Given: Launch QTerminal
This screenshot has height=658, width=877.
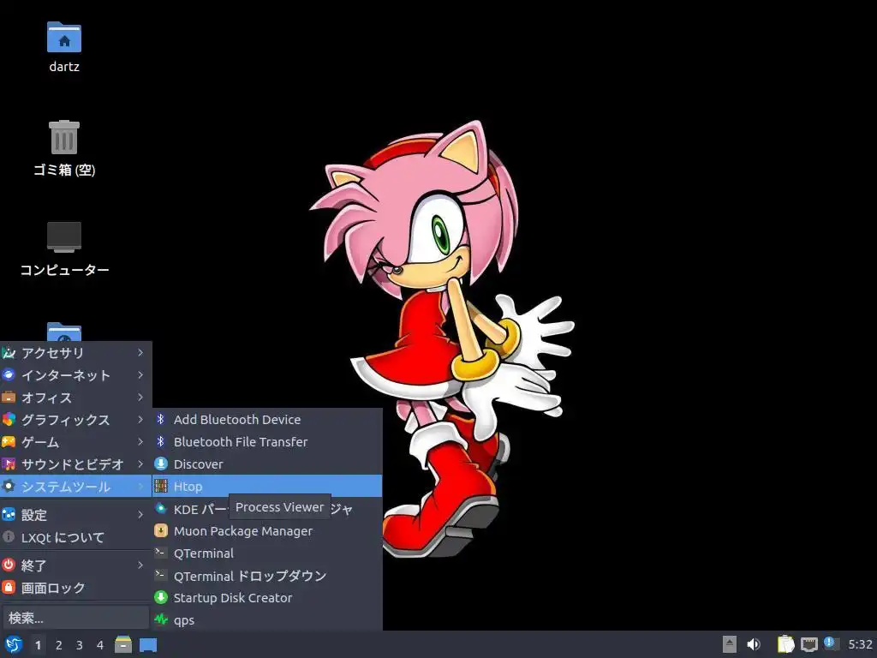Looking at the screenshot, I should coord(267,553).
